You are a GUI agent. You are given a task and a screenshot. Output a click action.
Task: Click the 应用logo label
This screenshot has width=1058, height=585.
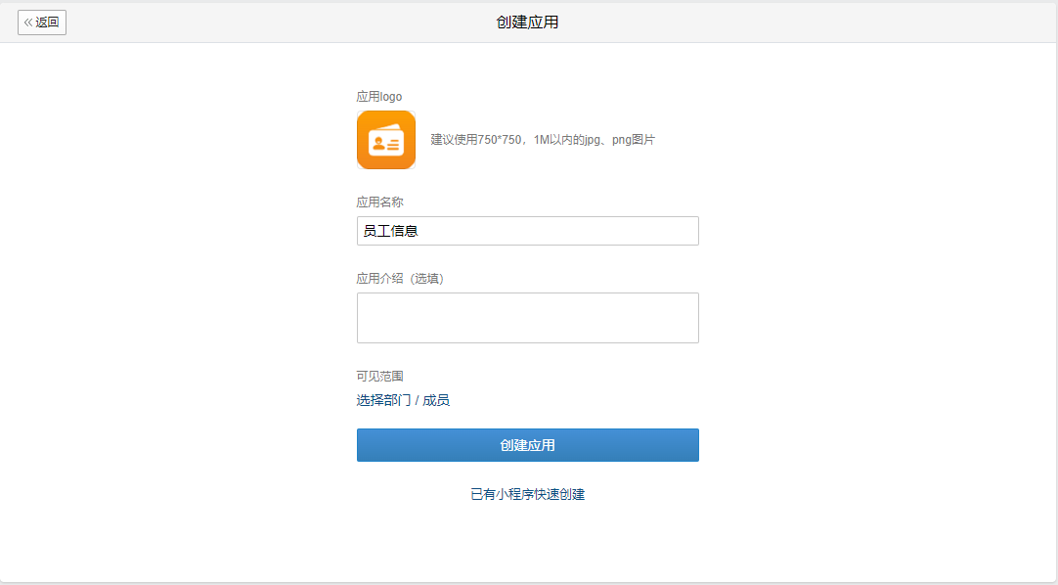[x=378, y=97]
